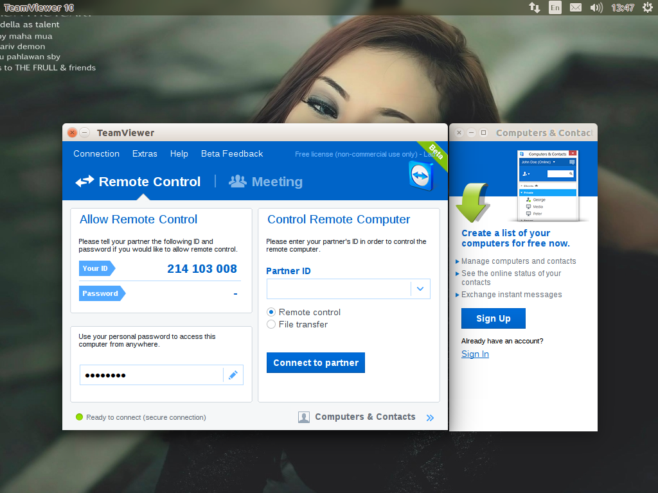
Task: Select the File transfer radio button
Action: pyautogui.click(x=271, y=324)
